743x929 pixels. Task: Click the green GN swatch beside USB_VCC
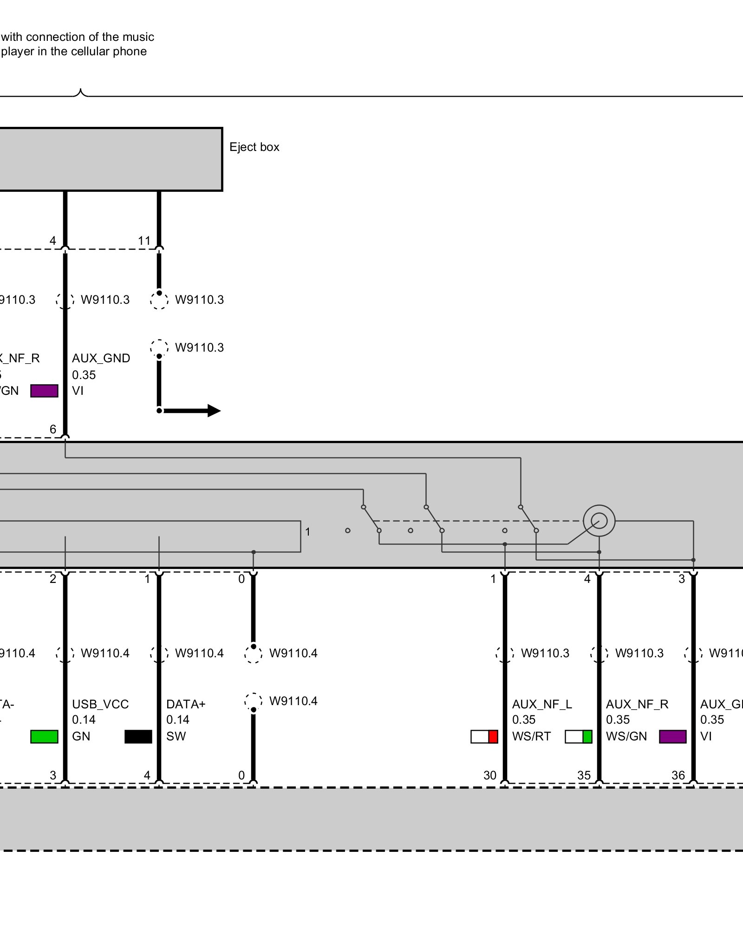[x=44, y=737]
